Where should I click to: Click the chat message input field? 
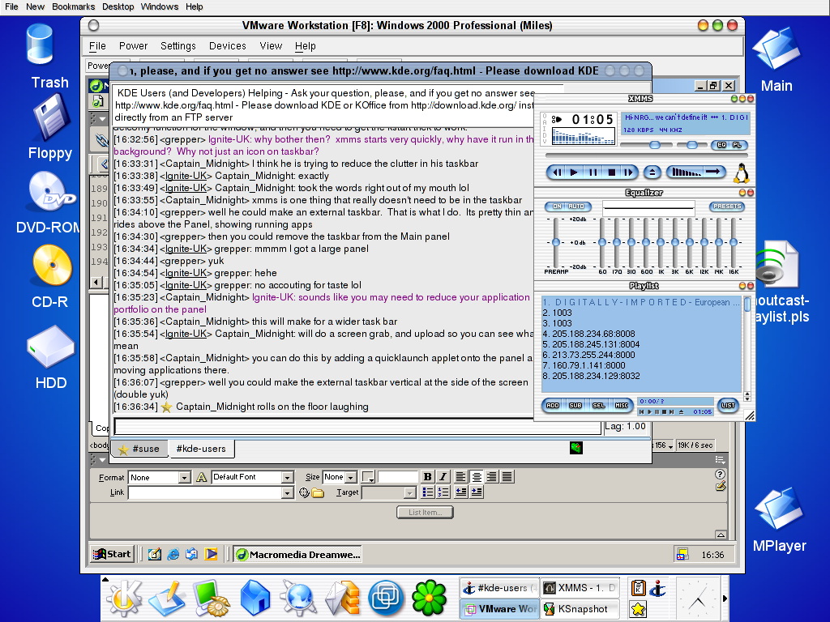pos(358,427)
